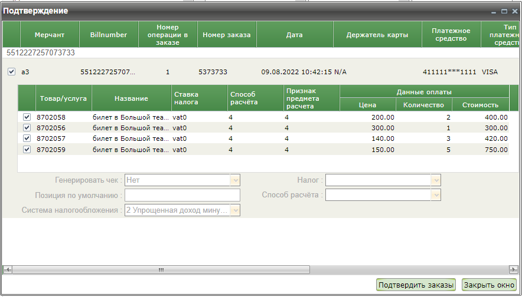Sort items by the Цена column header
The image size is (522, 297).
[x=367, y=105]
